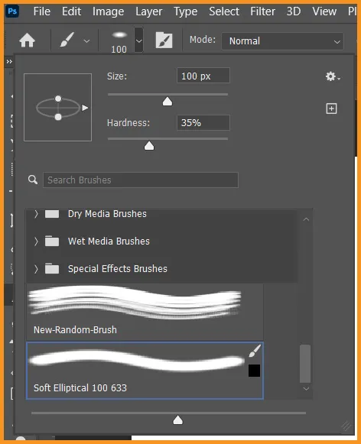Expand the collapsed toolbar double-arrow
The image size is (361, 444).
(9, 61)
